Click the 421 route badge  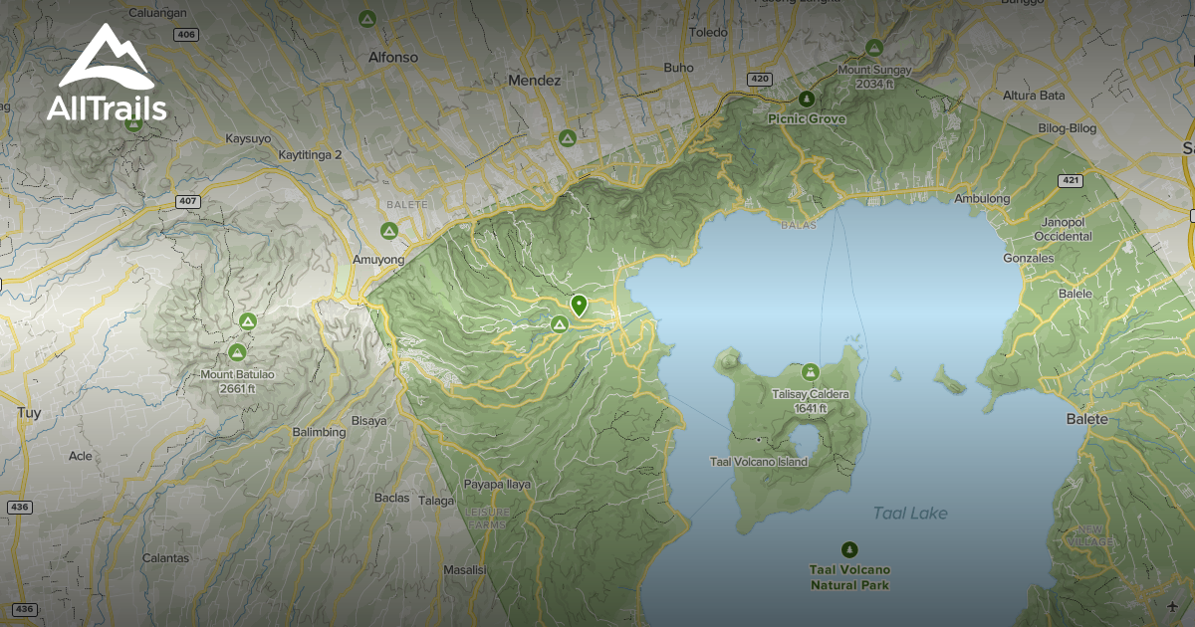pyautogui.click(x=1071, y=181)
